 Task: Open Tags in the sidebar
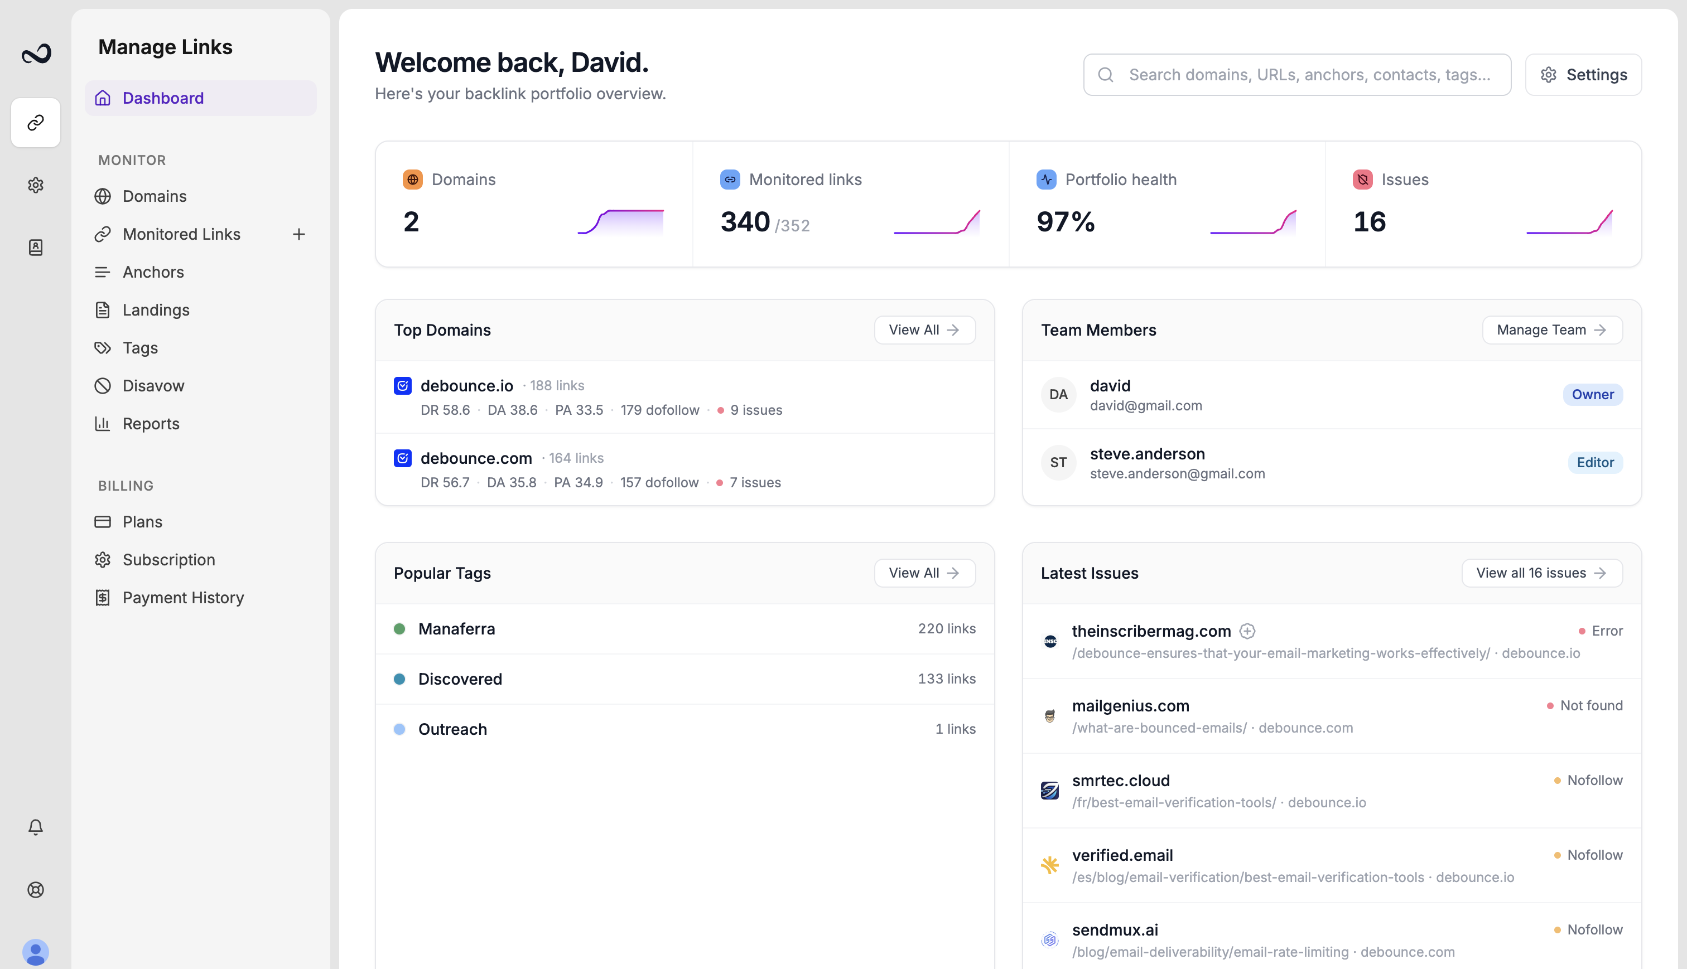tap(201, 348)
